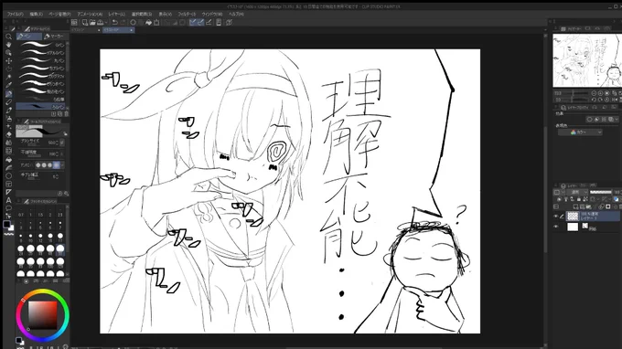The image size is (622, 349).
Task: Open brush size dynamics button
Action: click(x=62, y=143)
